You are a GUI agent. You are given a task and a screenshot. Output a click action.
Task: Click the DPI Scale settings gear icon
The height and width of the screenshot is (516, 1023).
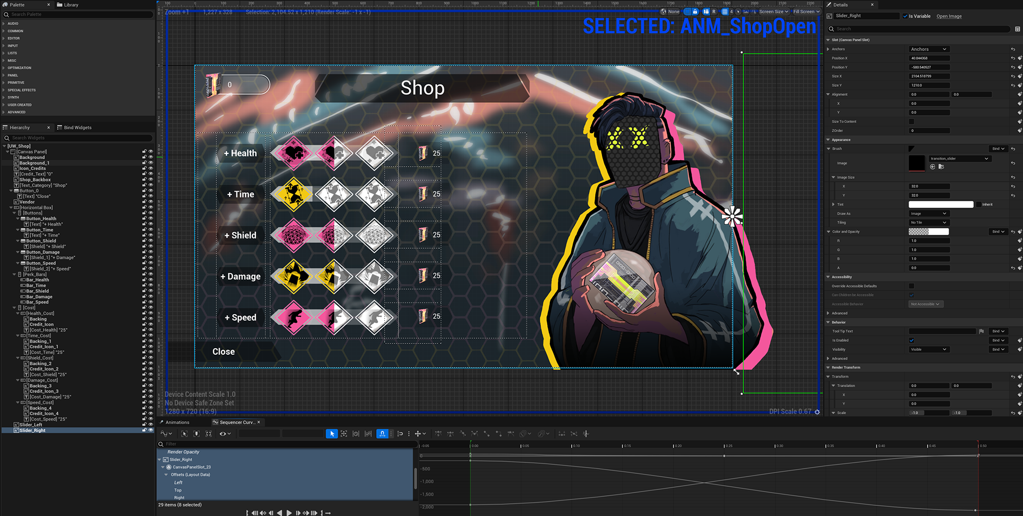pos(817,412)
